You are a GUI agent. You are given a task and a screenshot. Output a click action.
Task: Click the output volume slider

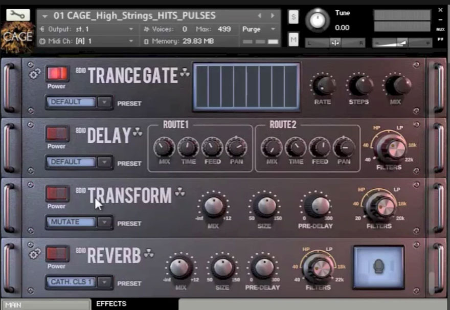(x=402, y=43)
